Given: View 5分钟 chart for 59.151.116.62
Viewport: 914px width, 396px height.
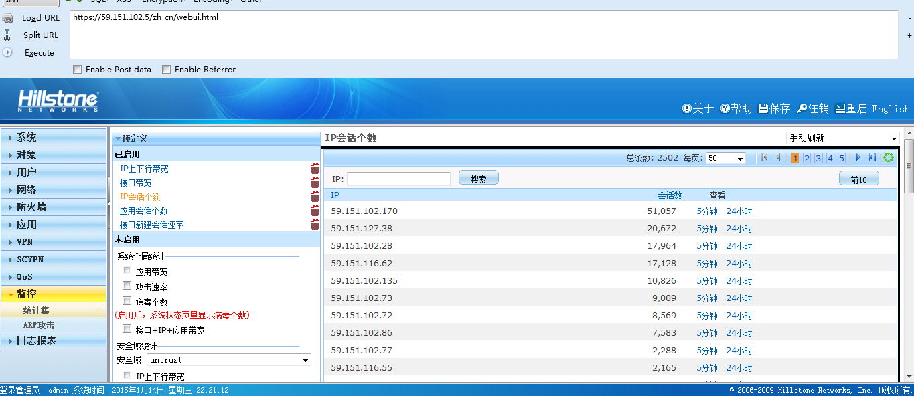Looking at the screenshot, I should click(707, 263).
